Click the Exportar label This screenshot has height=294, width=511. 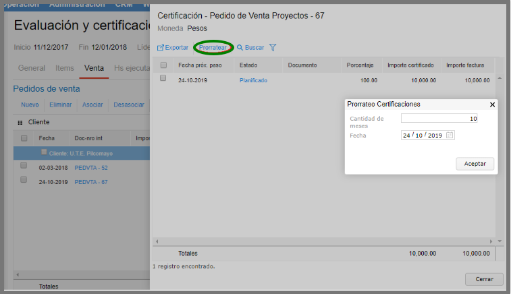[177, 47]
